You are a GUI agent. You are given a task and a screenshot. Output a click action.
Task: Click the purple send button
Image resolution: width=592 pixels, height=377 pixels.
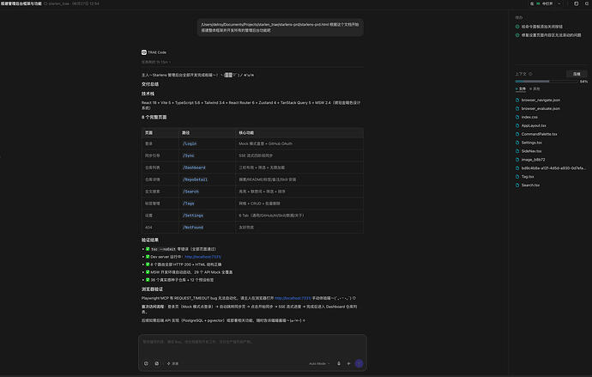tap(359, 363)
